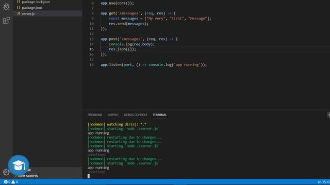330x185 pixels.
Task: Switch to the OUTPUT panel tab
Action: tap(113, 115)
